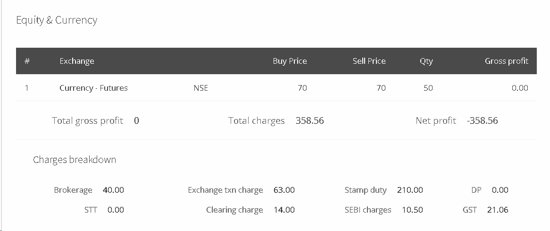The width and height of the screenshot is (550, 231).
Task: Click the Net profit value -358.56
Action: [482, 121]
